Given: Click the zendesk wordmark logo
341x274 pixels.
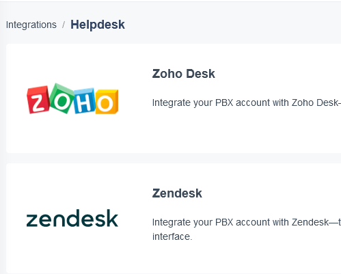Looking at the screenshot, I should click(72, 218).
